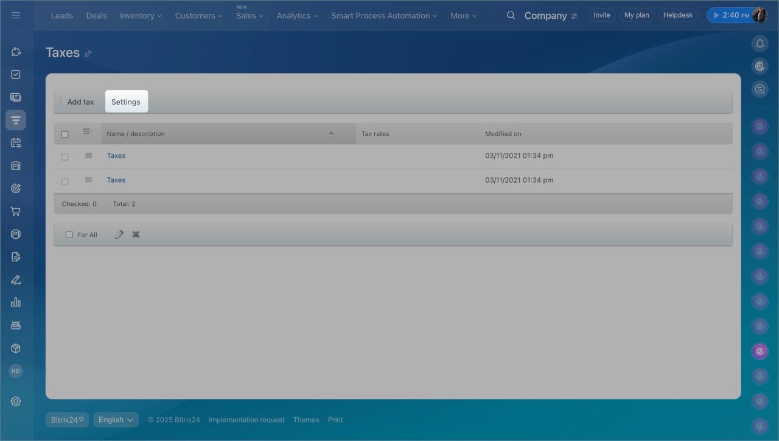Click the Add tax button
The height and width of the screenshot is (441, 779).
point(80,102)
